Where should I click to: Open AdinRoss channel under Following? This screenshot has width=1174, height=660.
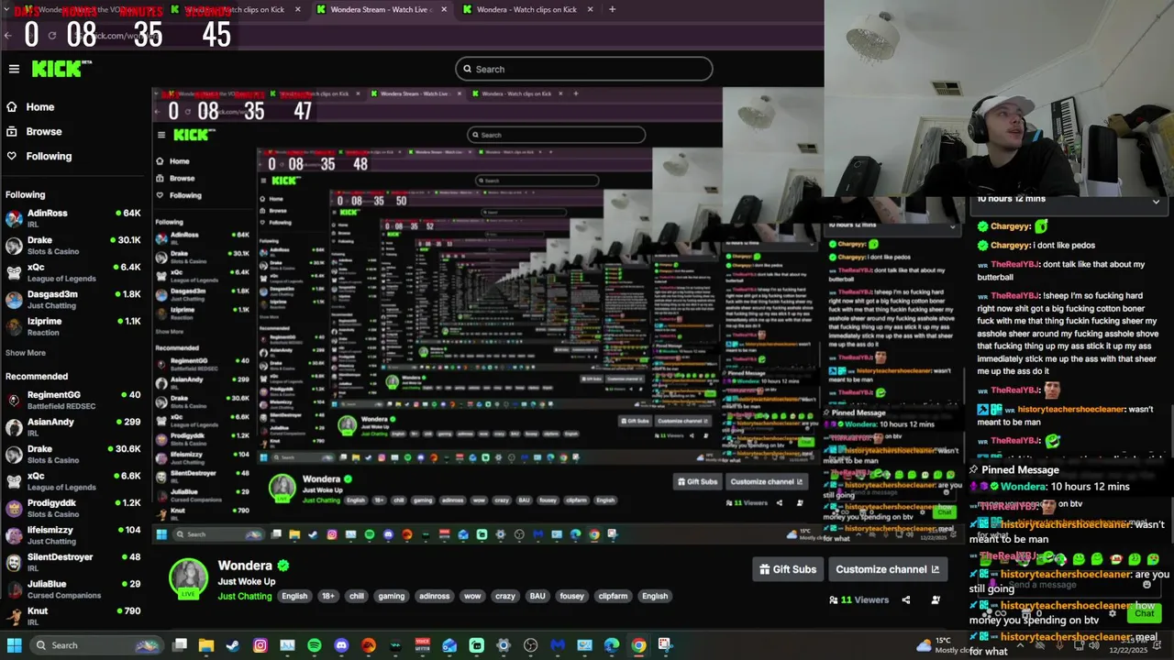tap(73, 218)
